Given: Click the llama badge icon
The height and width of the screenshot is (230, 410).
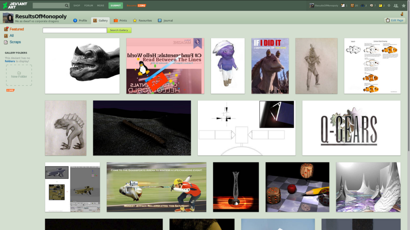Looking at the screenshot, I should (x=402, y=14).
